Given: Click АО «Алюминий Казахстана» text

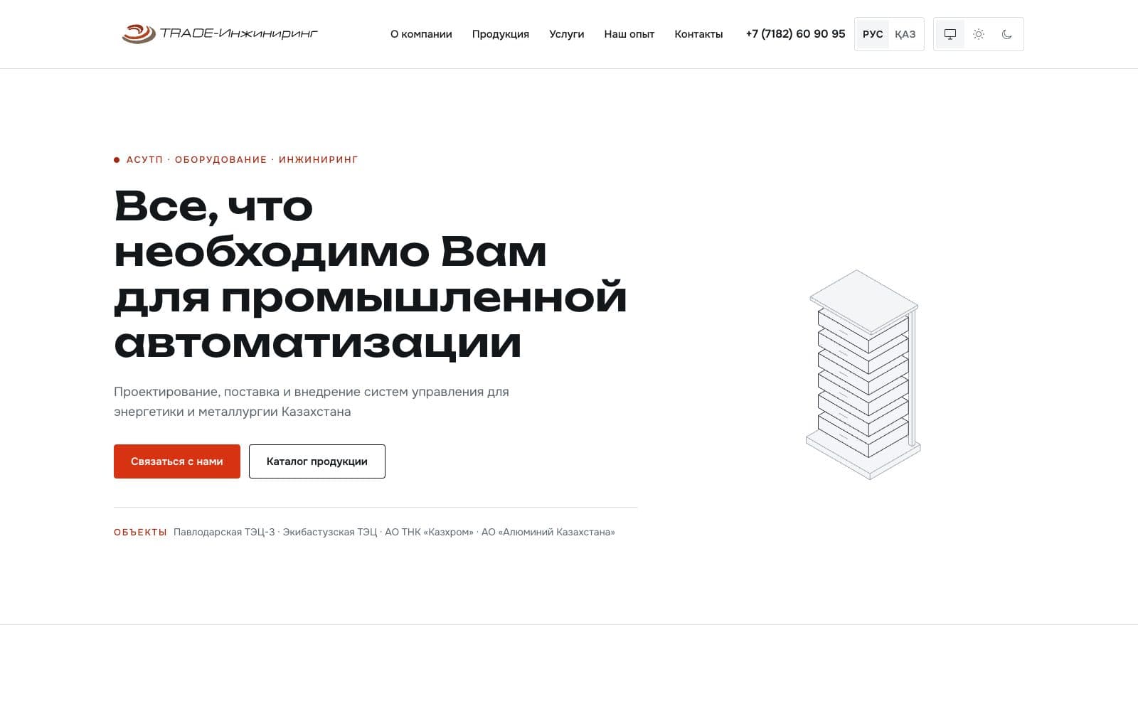Looking at the screenshot, I should tap(548, 532).
